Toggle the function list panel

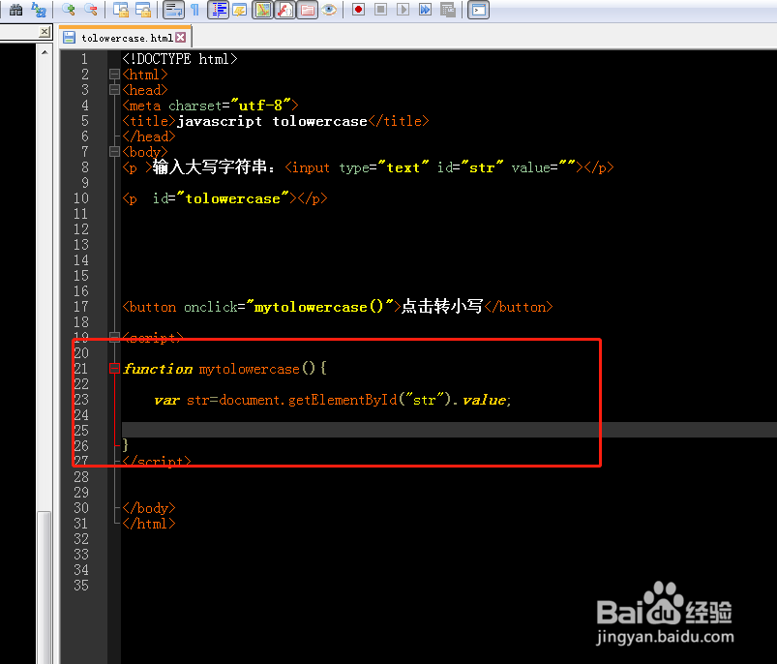click(x=284, y=10)
